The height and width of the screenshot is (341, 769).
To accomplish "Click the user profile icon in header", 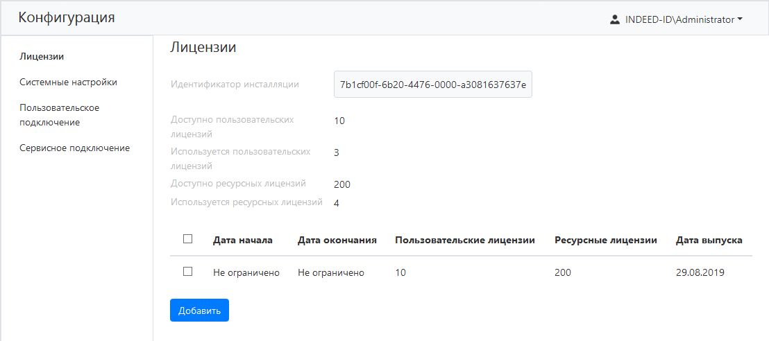I will (x=614, y=19).
